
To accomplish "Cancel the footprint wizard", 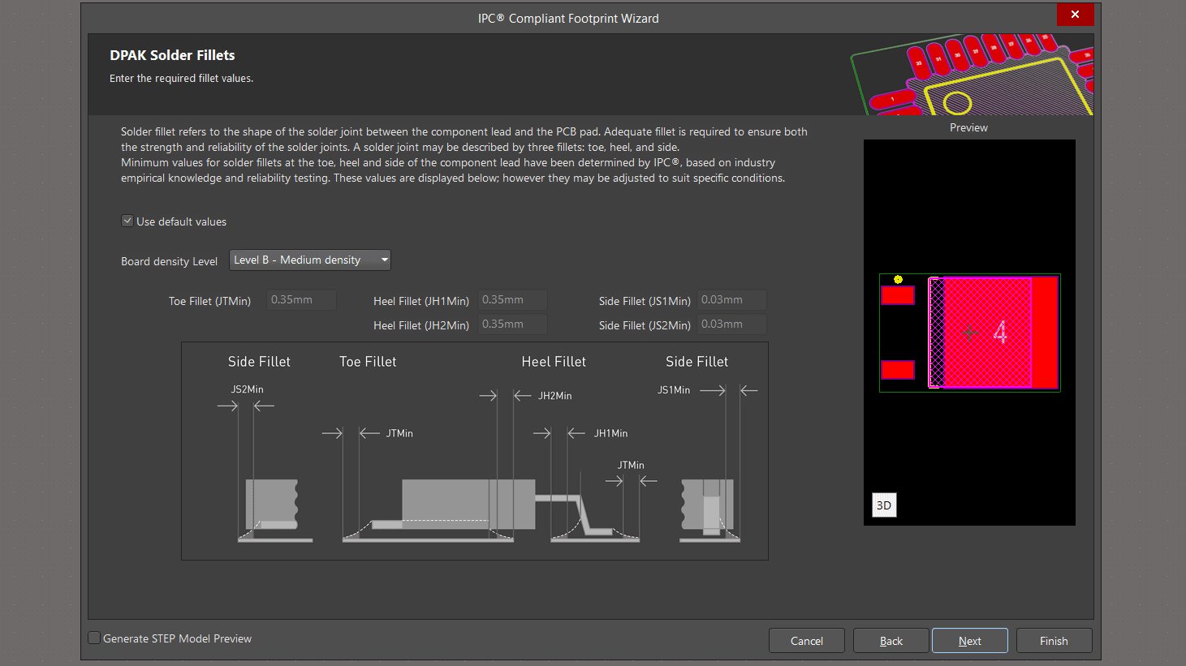I will 806,641.
